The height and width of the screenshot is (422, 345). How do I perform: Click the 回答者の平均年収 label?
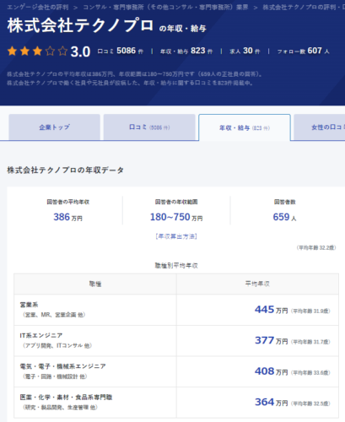pyautogui.click(x=67, y=202)
